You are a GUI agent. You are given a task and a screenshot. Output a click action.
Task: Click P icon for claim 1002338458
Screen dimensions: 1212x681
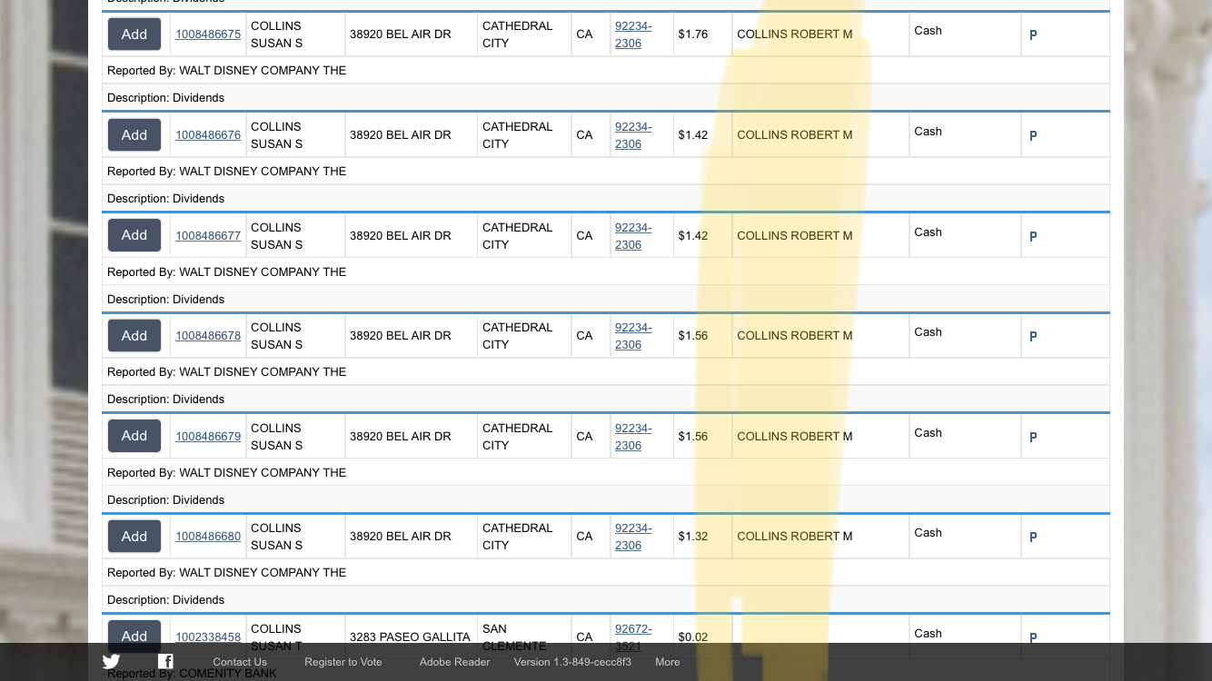(x=1033, y=638)
